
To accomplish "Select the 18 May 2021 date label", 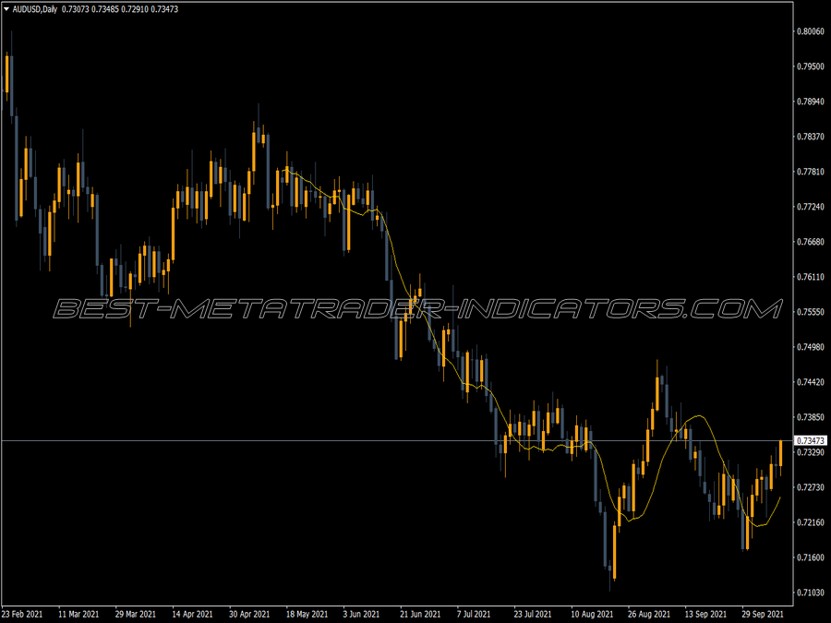I will tap(307, 614).
